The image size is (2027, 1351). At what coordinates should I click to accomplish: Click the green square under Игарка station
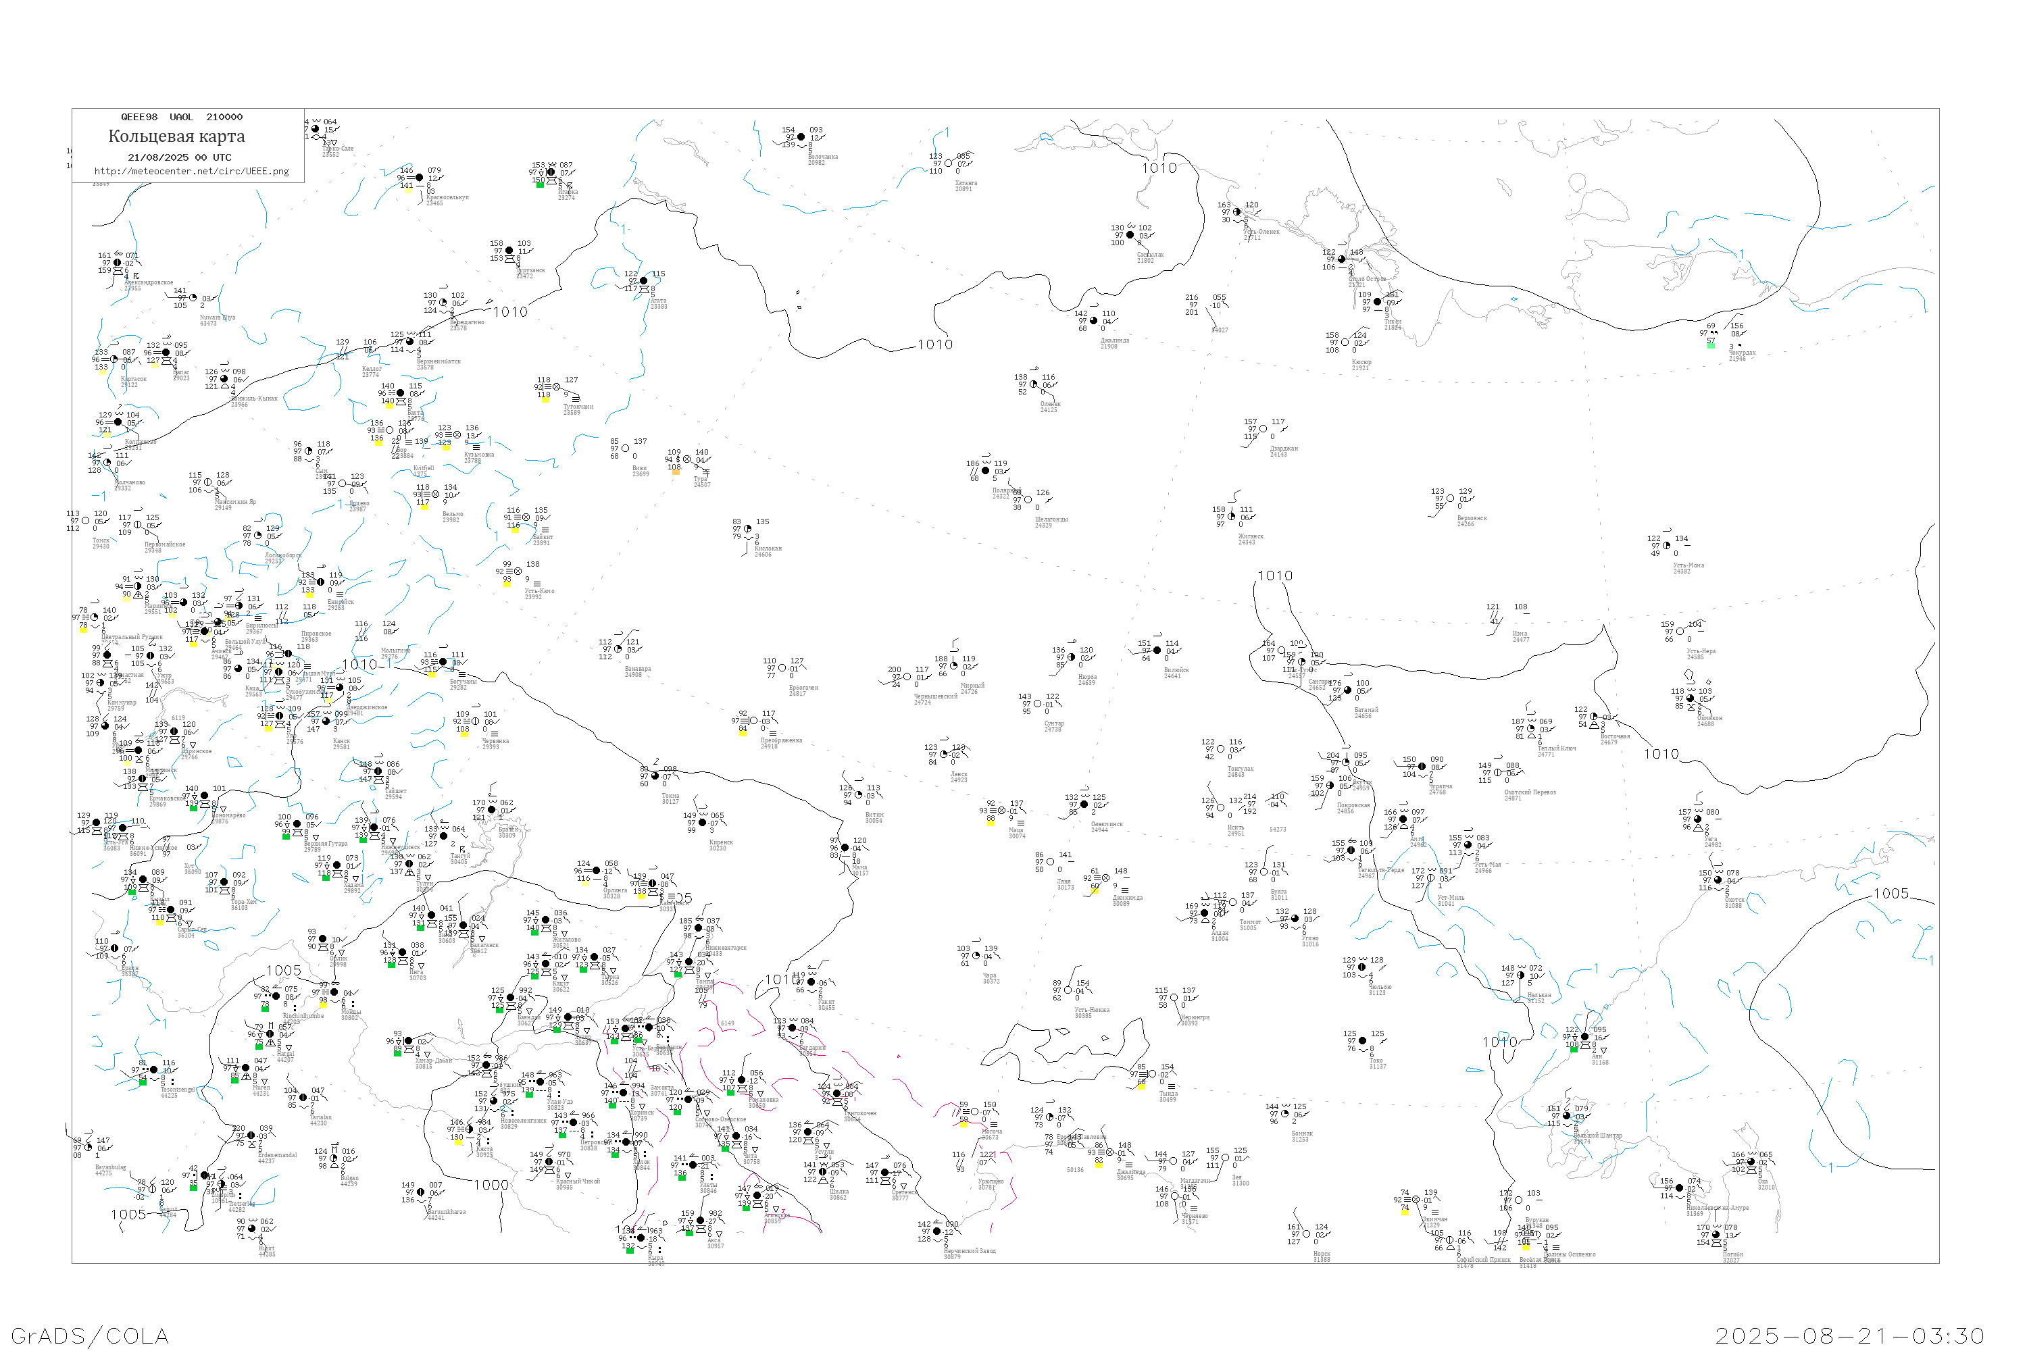(x=539, y=185)
